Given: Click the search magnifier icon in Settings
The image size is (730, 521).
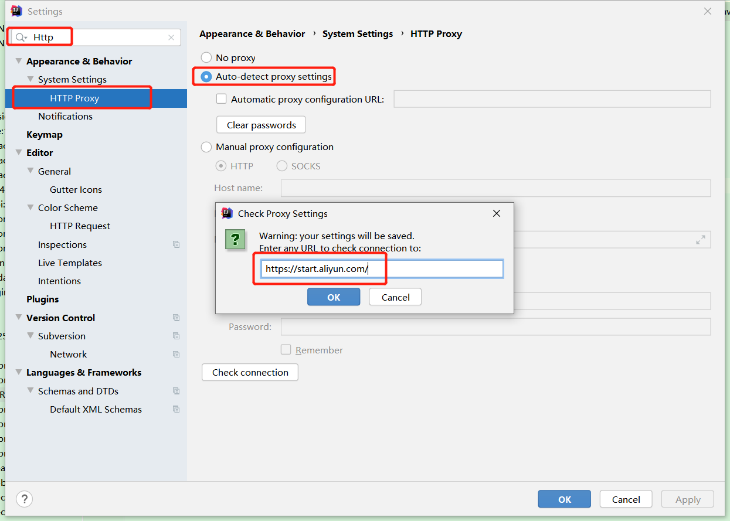Looking at the screenshot, I should (x=21, y=38).
